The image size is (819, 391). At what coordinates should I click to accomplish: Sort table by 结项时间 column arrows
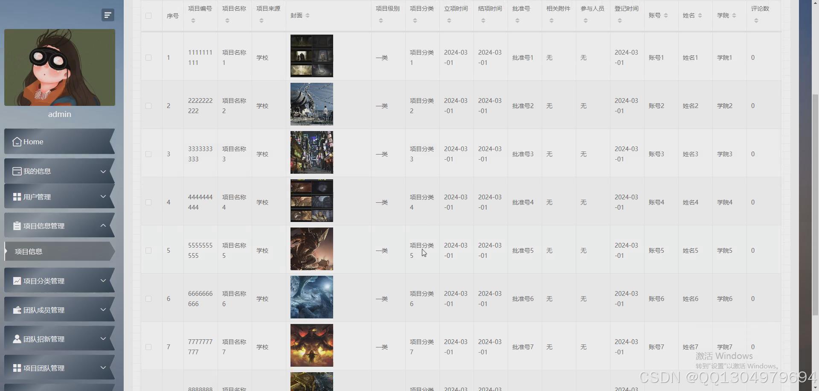click(x=483, y=20)
